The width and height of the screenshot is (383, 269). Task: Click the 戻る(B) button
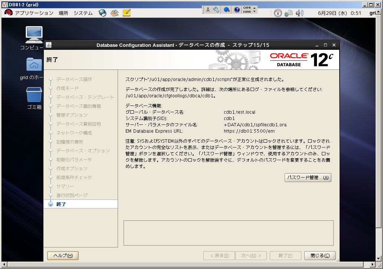[219, 256]
